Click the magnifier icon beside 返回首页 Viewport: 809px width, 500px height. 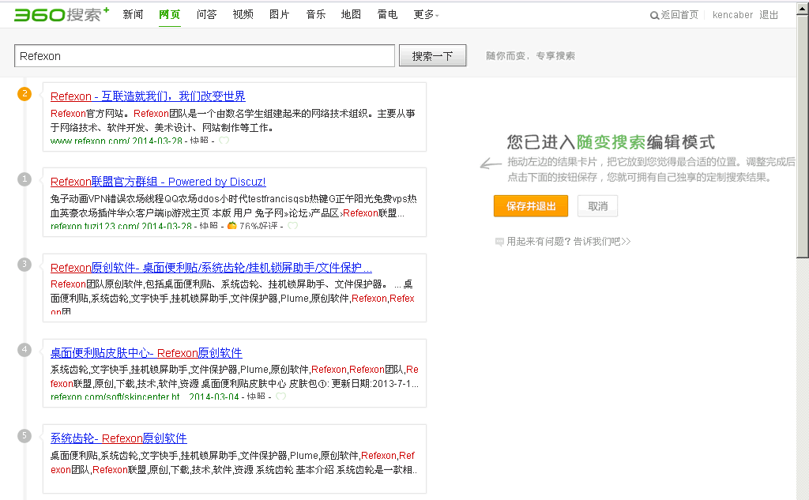(x=654, y=16)
